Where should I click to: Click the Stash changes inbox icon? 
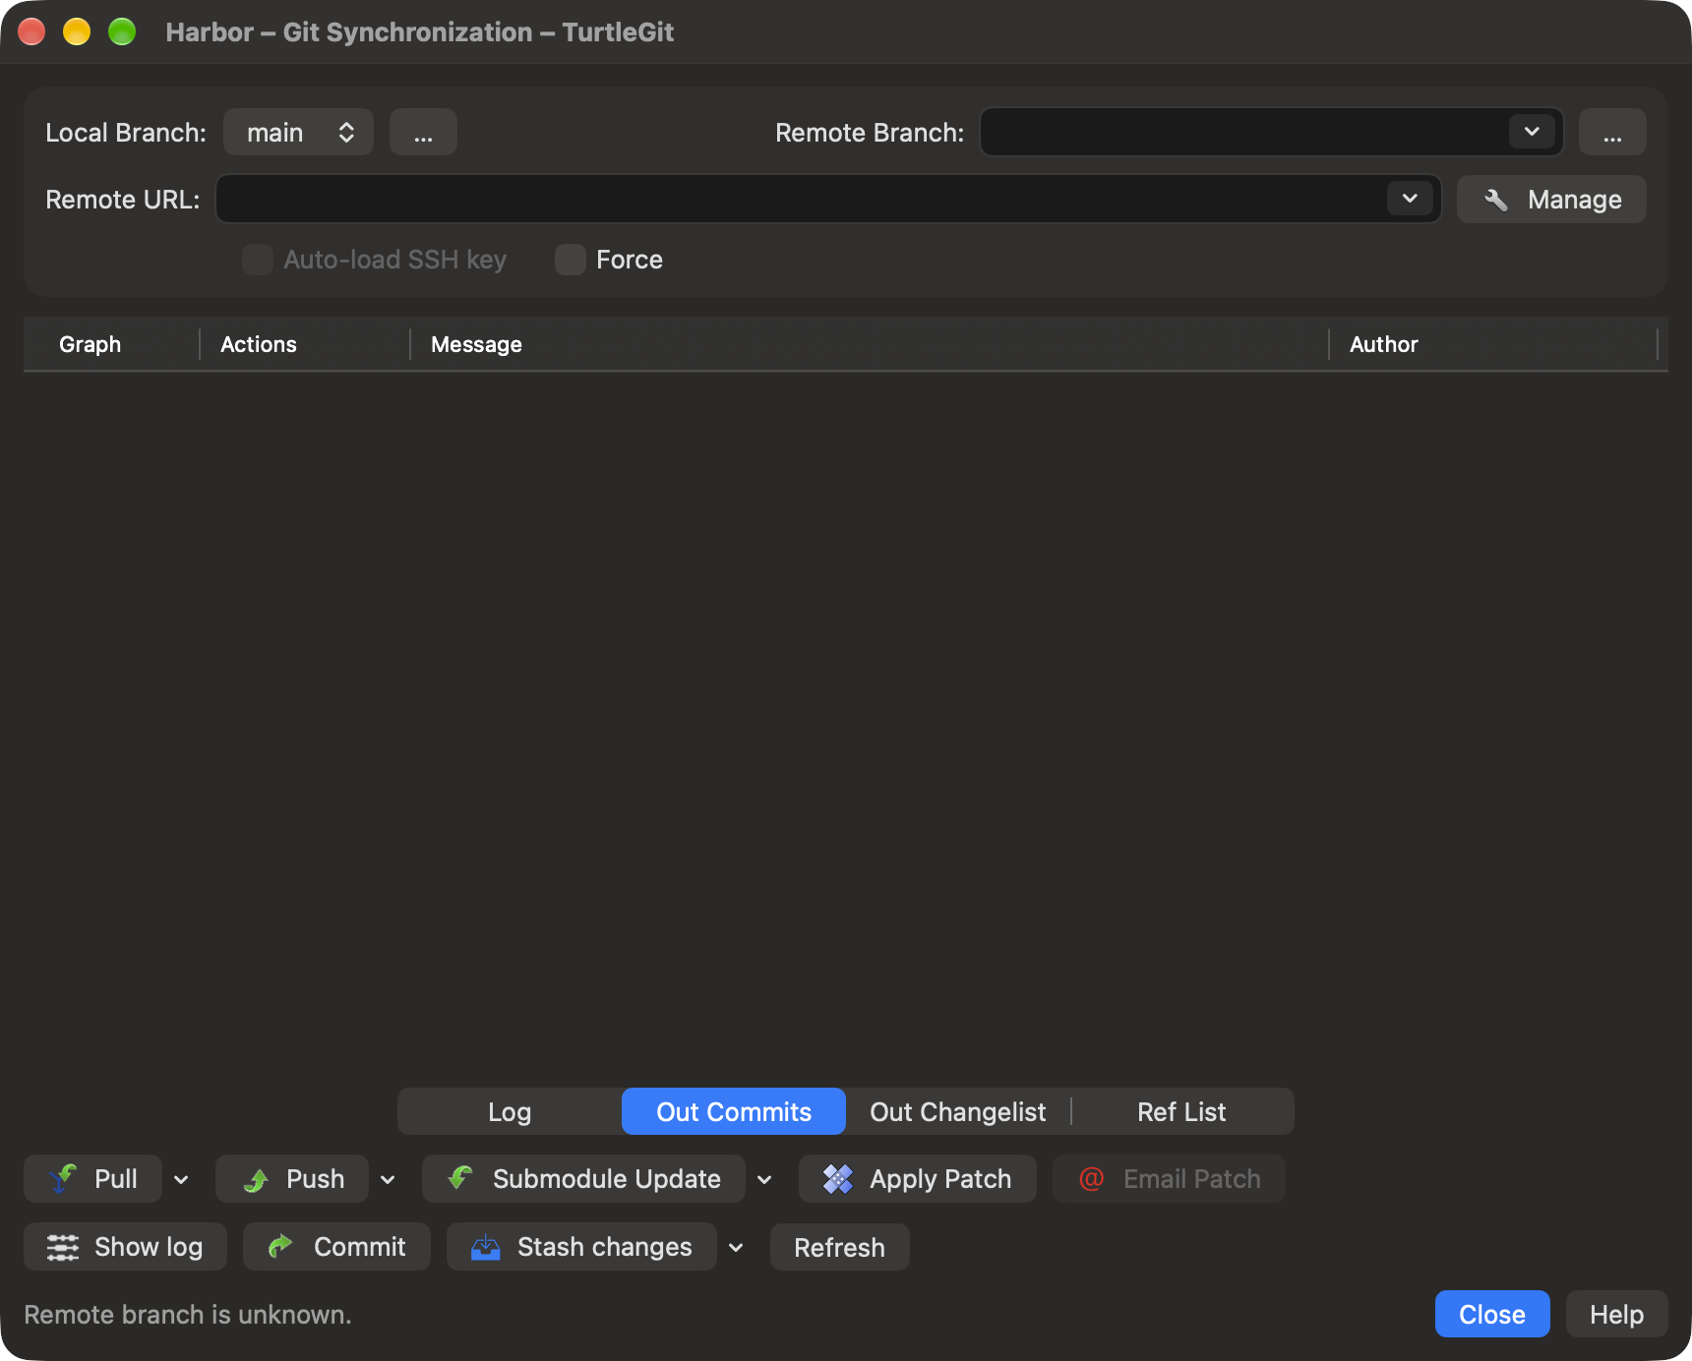(x=486, y=1247)
